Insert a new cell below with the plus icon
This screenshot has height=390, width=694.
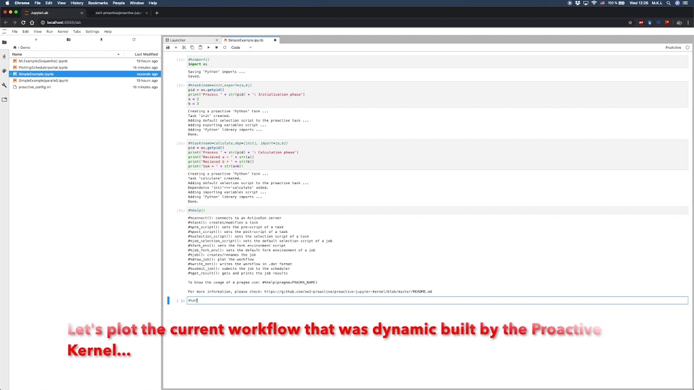pyautogui.click(x=176, y=48)
